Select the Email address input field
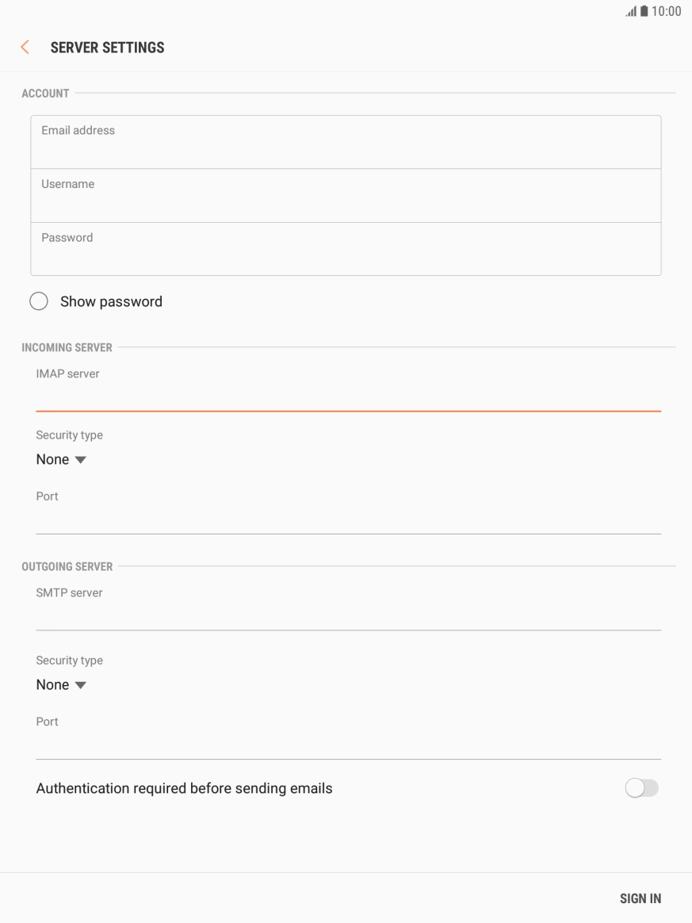 tap(346, 141)
